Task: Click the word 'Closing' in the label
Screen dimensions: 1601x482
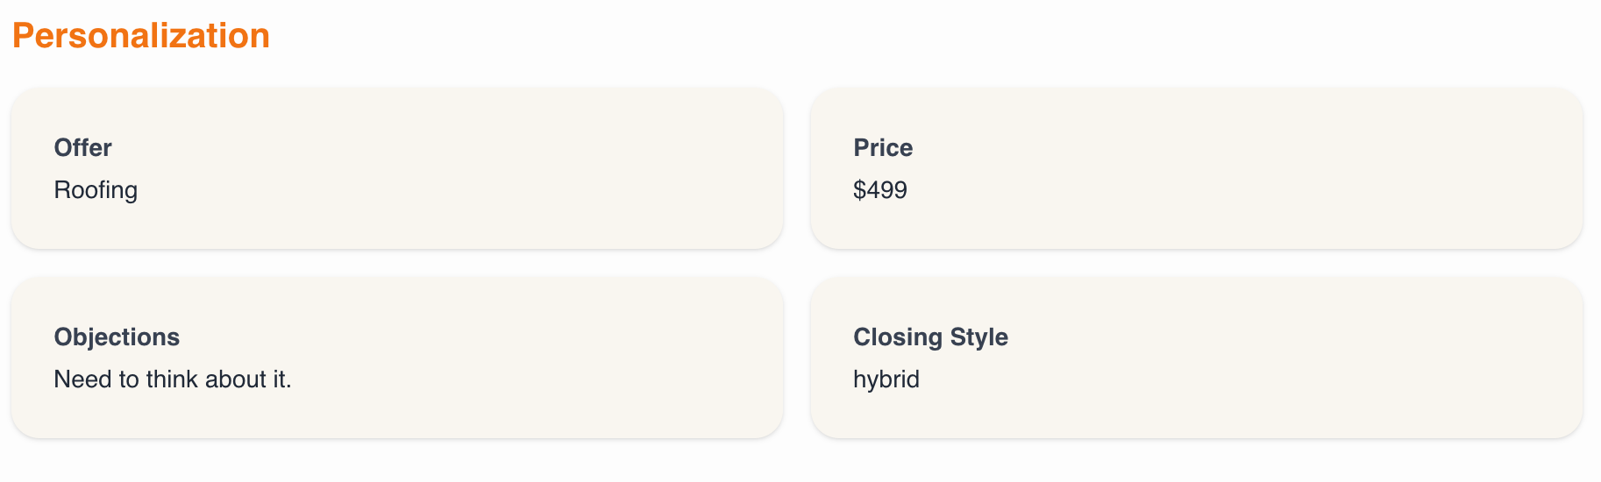Action: coord(898,337)
